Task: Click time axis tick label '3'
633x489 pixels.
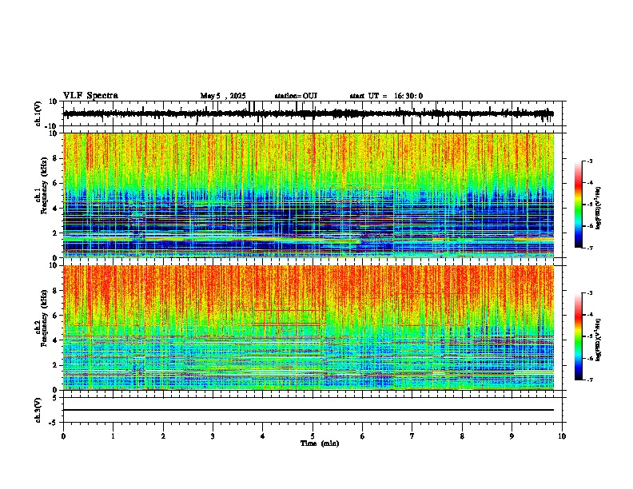Action: (x=213, y=436)
